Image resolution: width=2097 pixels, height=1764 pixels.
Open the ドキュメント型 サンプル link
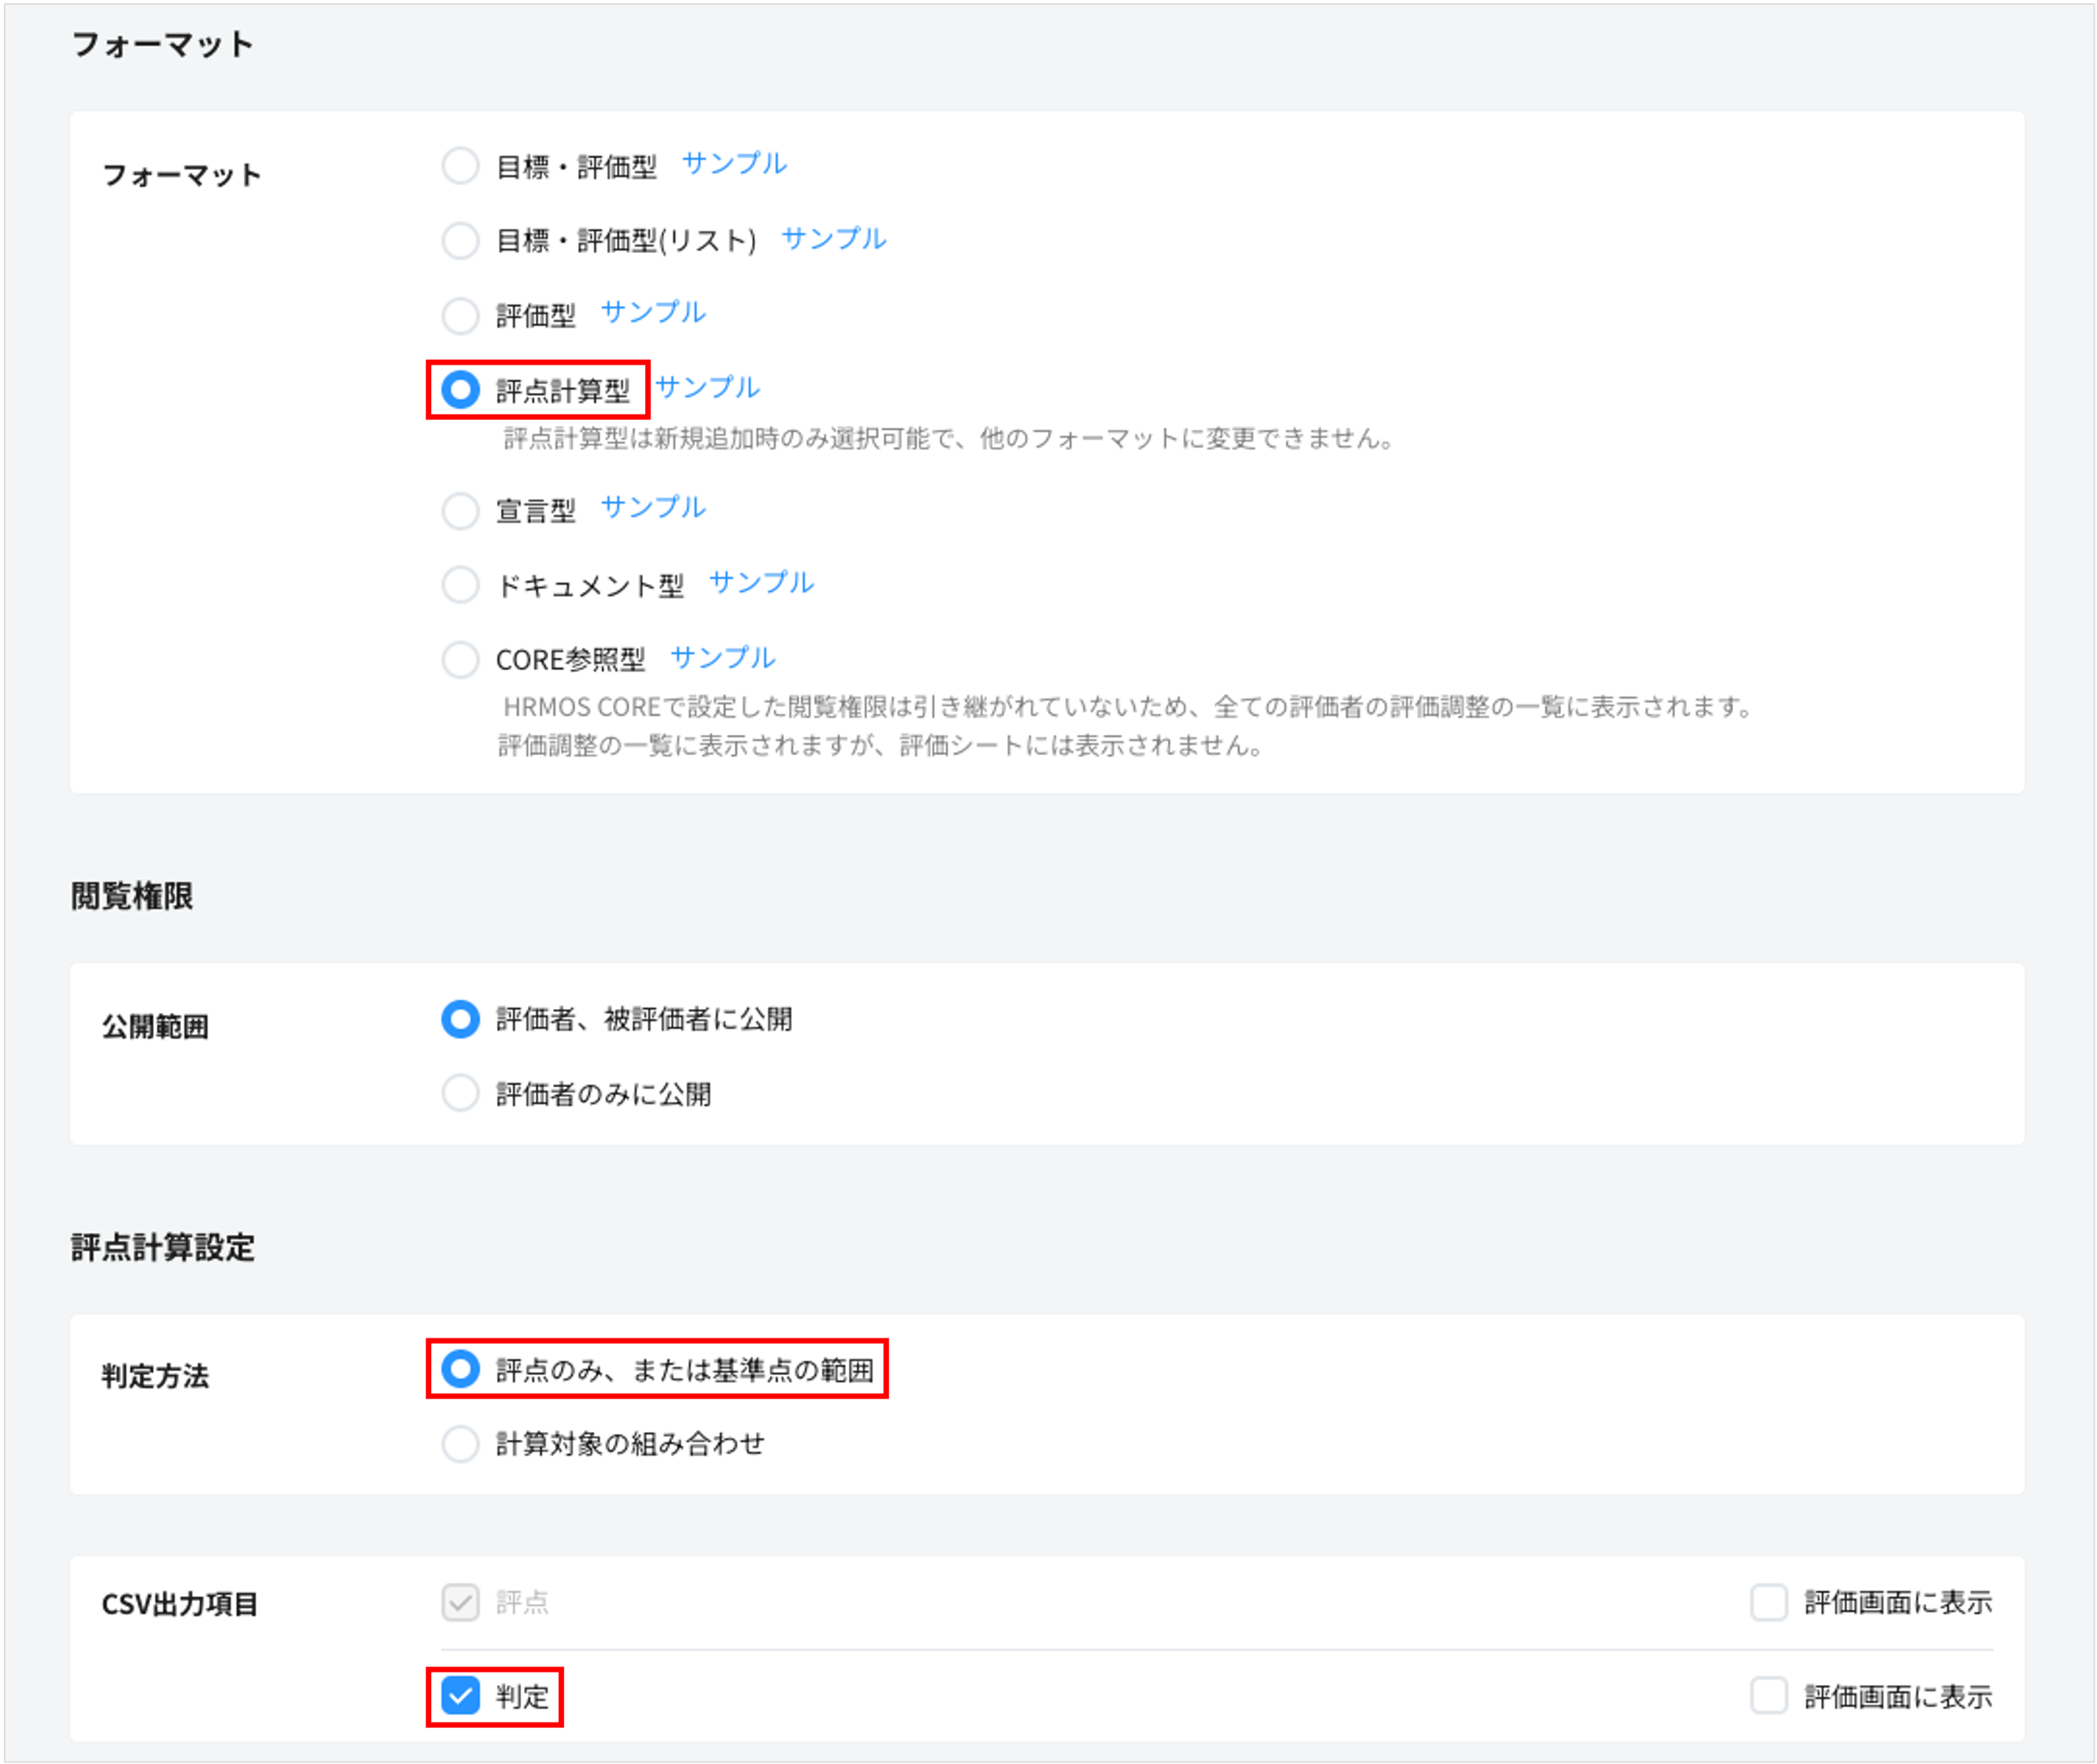pos(762,582)
